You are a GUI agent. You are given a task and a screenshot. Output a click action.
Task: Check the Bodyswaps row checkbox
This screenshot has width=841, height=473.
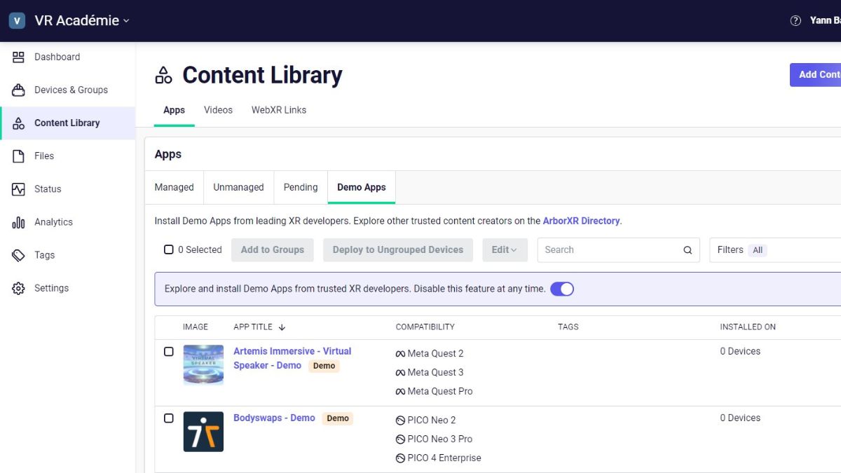(169, 418)
